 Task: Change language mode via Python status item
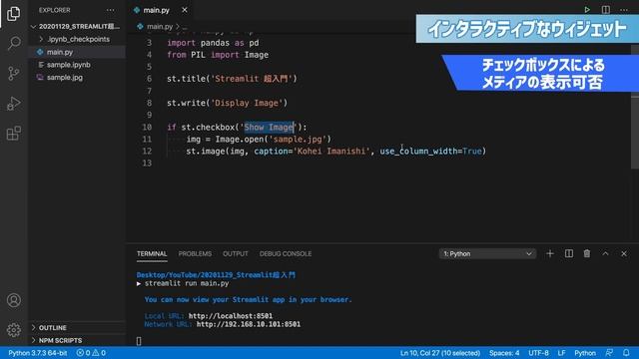tap(585, 353)
